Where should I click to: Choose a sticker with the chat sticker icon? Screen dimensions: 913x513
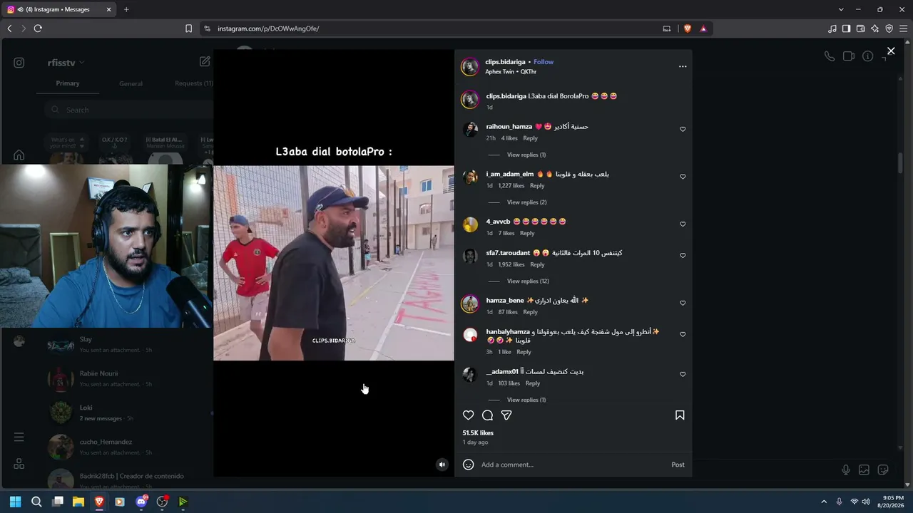pos(883,470)
